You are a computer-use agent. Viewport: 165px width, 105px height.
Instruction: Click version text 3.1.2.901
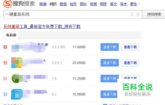coord(58,47)
